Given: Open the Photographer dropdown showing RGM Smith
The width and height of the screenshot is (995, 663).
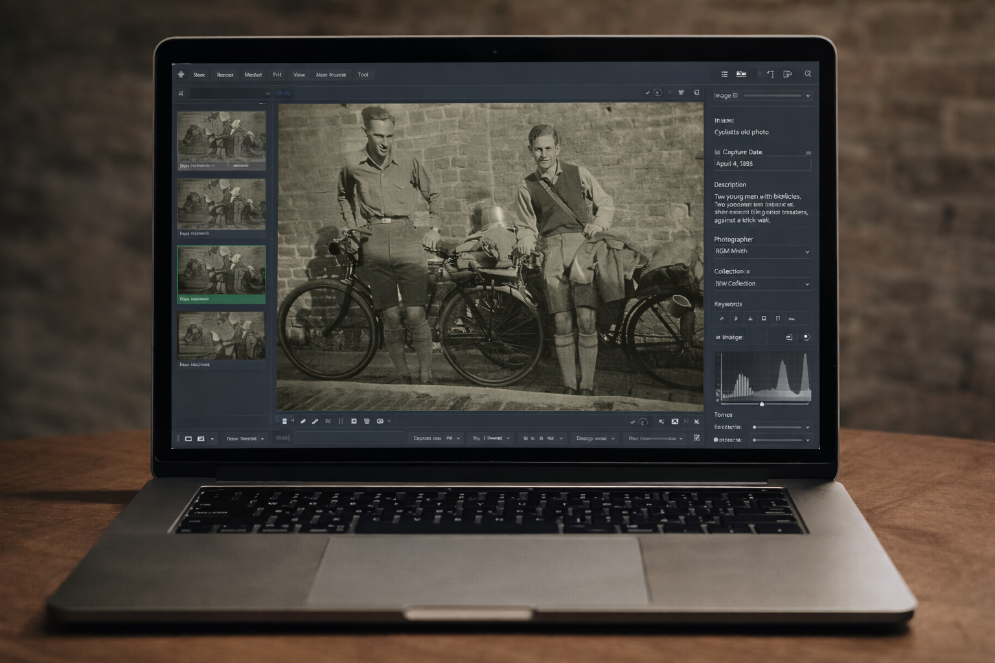Looking at the screenshot, I should [x=762, y=251].
